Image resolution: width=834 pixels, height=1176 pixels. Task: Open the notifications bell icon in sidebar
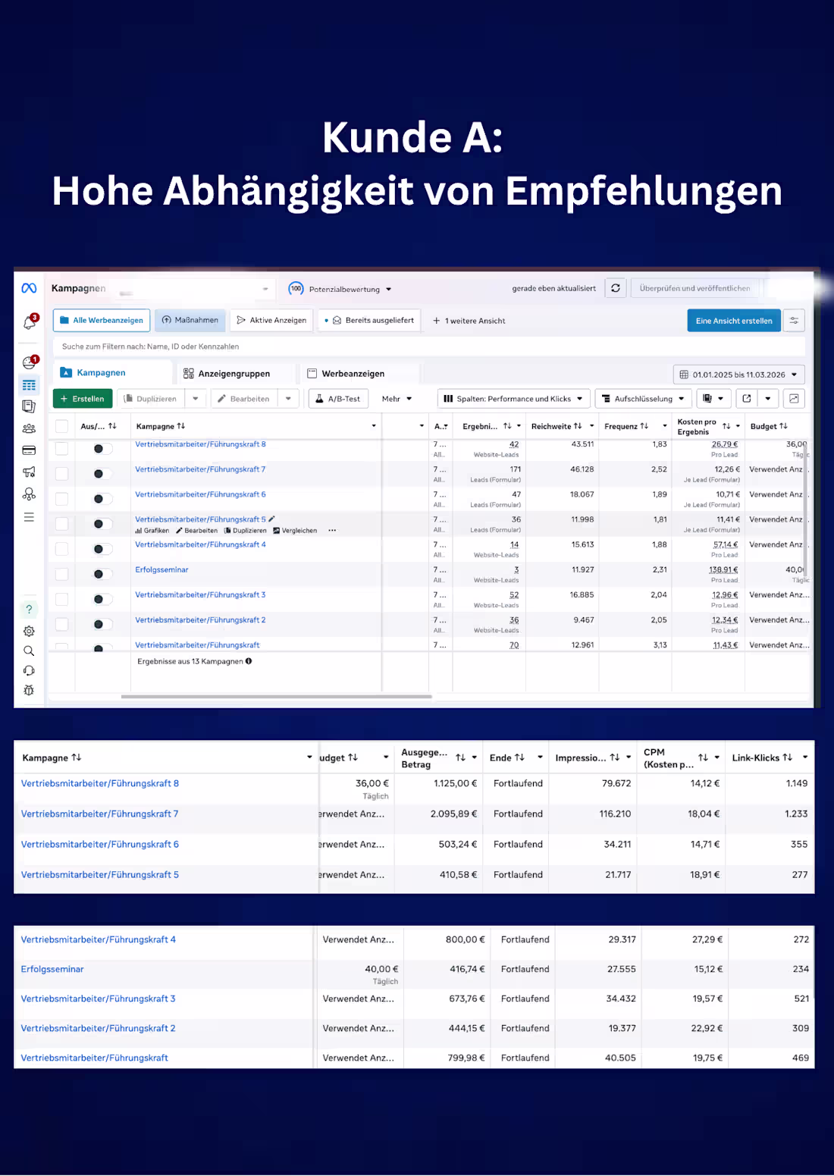click(29, 323)
